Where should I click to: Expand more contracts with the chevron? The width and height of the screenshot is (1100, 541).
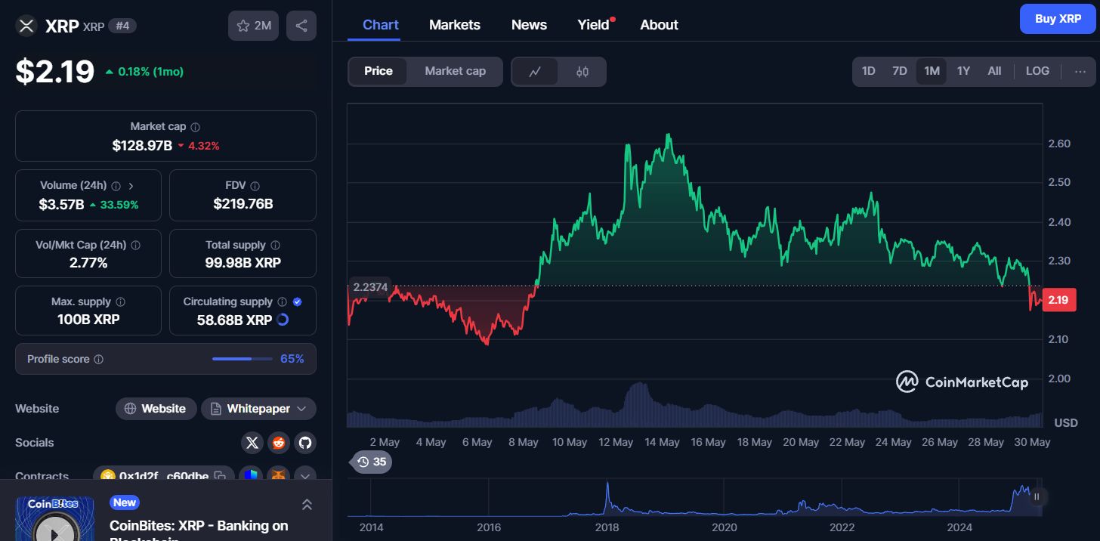(304, 476)
